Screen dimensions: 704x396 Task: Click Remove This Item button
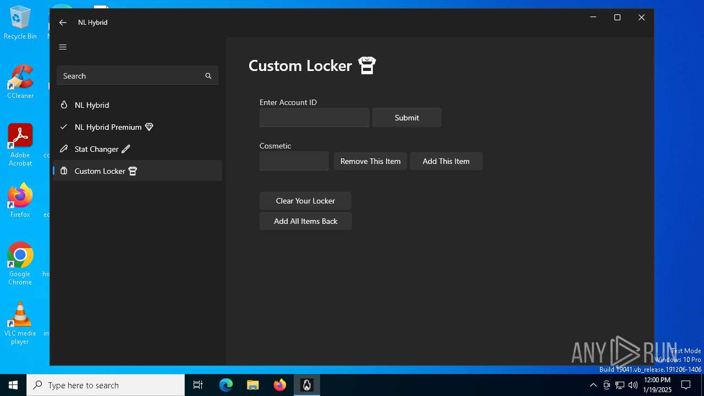tap(370, 161)
